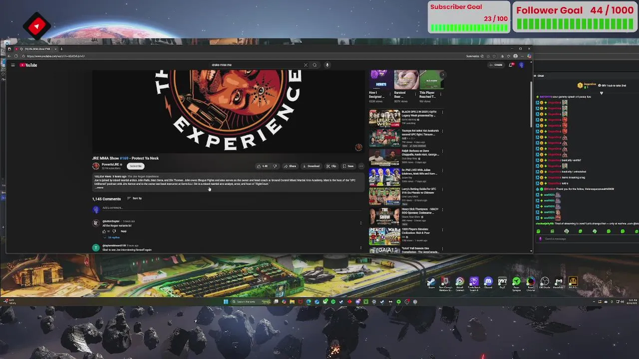Show hidden system tray icons

594,302
